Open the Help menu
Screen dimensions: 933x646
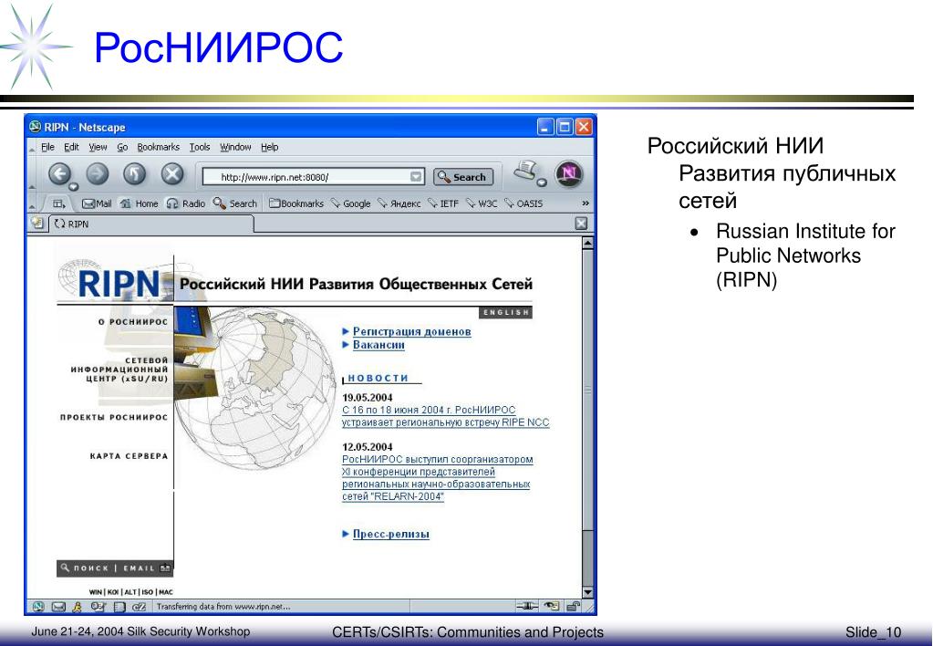pos(270,147)
